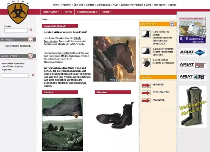Open Kontakt in top navigation

(x=90, y=5)
